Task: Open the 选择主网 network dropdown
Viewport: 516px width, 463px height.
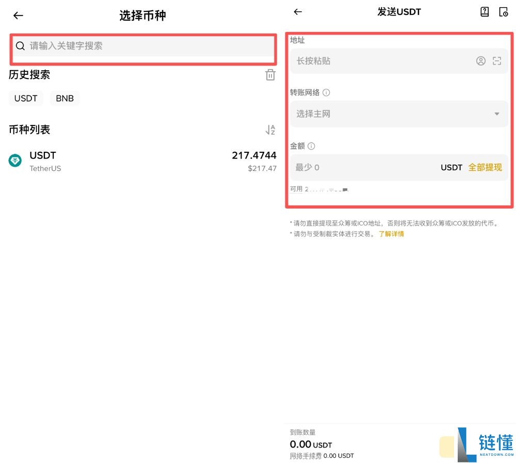Action: tap(399, 114)
